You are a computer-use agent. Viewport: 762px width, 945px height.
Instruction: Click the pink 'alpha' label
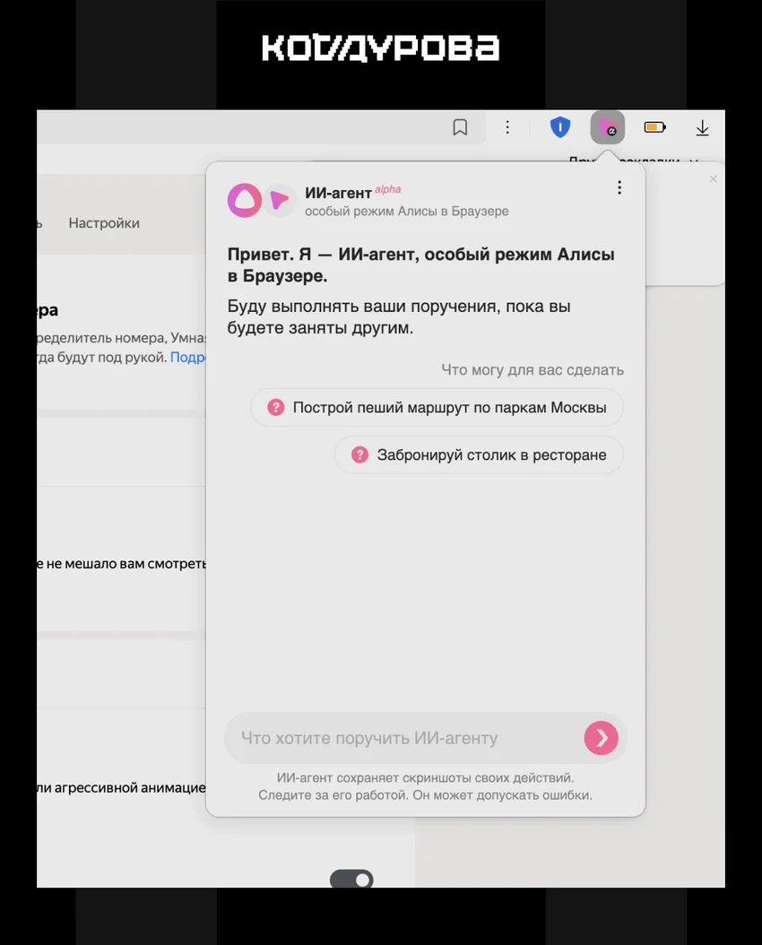click(387, 189)
